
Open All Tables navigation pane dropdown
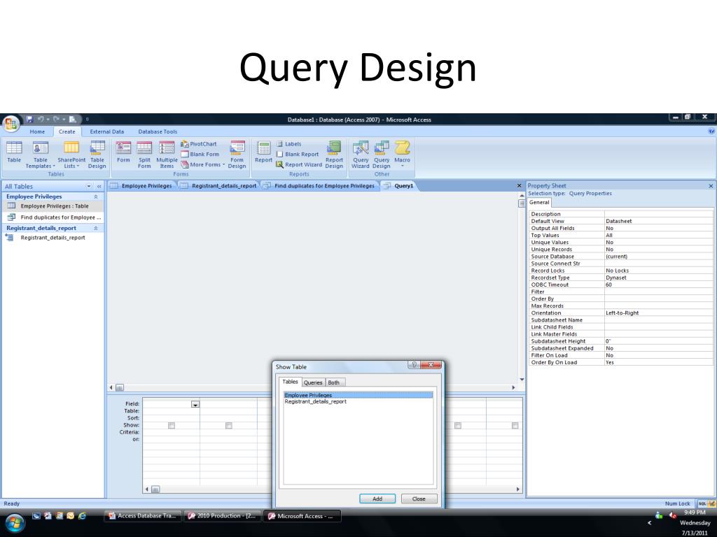coord(89,186)
